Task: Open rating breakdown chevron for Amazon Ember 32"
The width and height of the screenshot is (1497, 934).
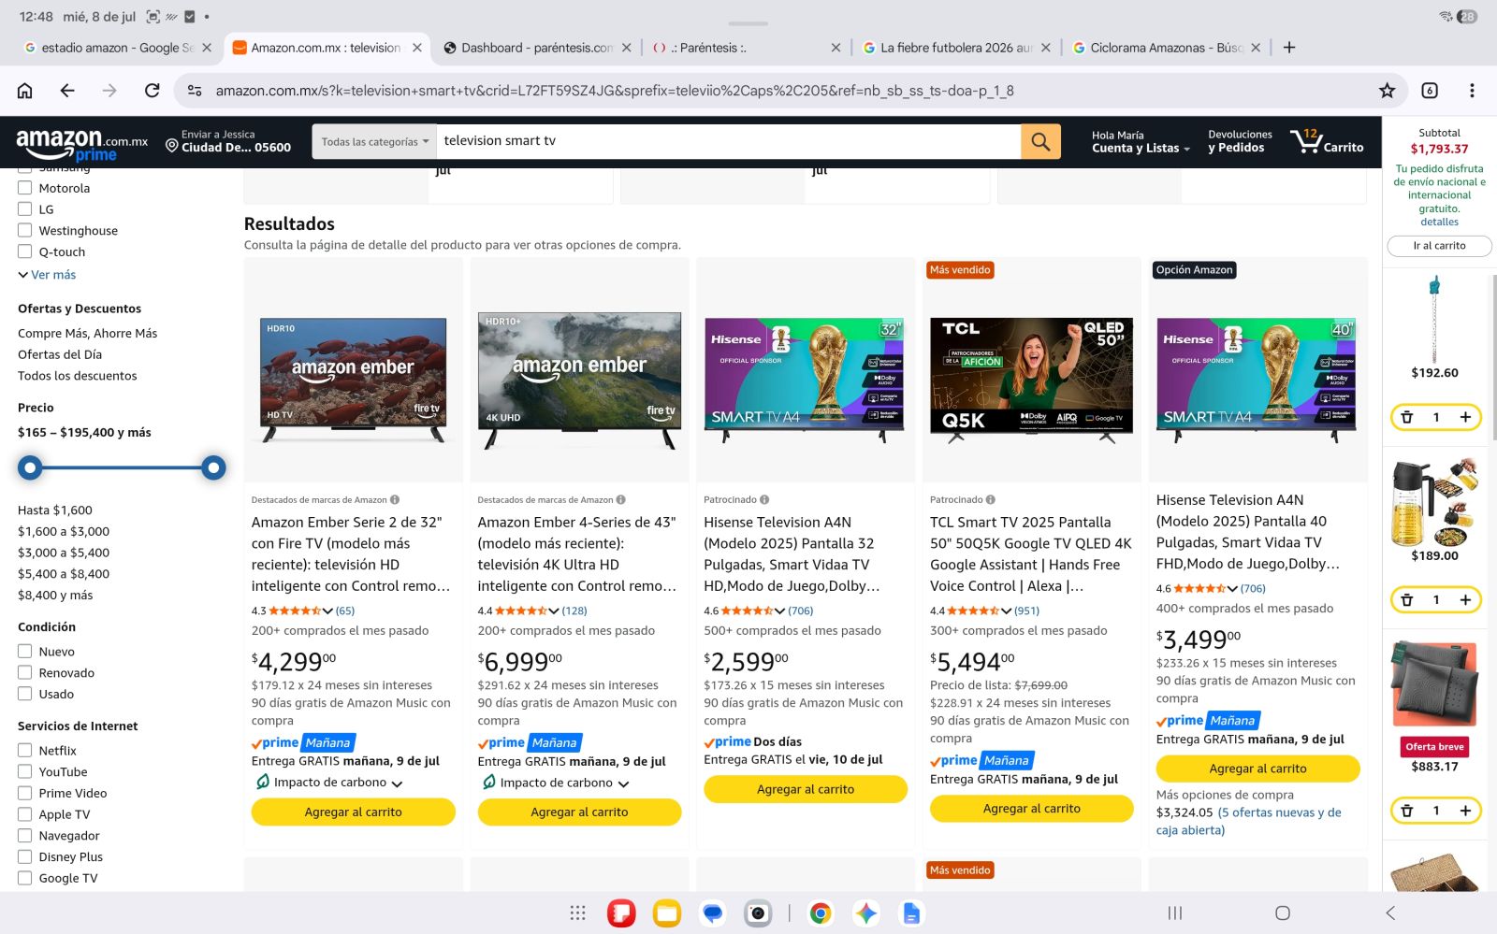Action: (x=327, y=611)
